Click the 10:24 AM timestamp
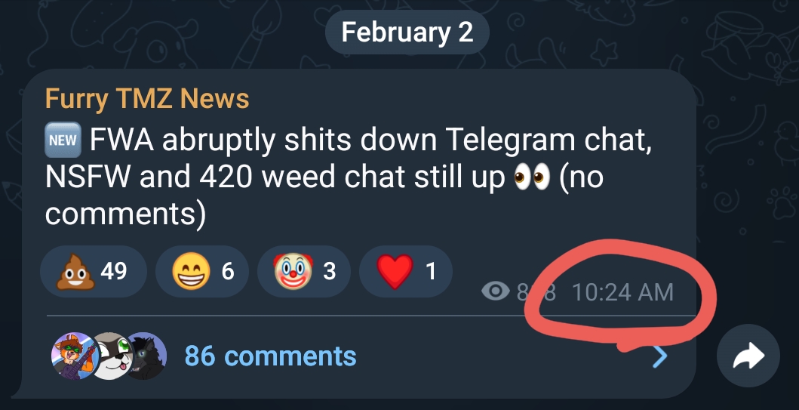This screenshot has height=410, width=799. tap(622, 292)
